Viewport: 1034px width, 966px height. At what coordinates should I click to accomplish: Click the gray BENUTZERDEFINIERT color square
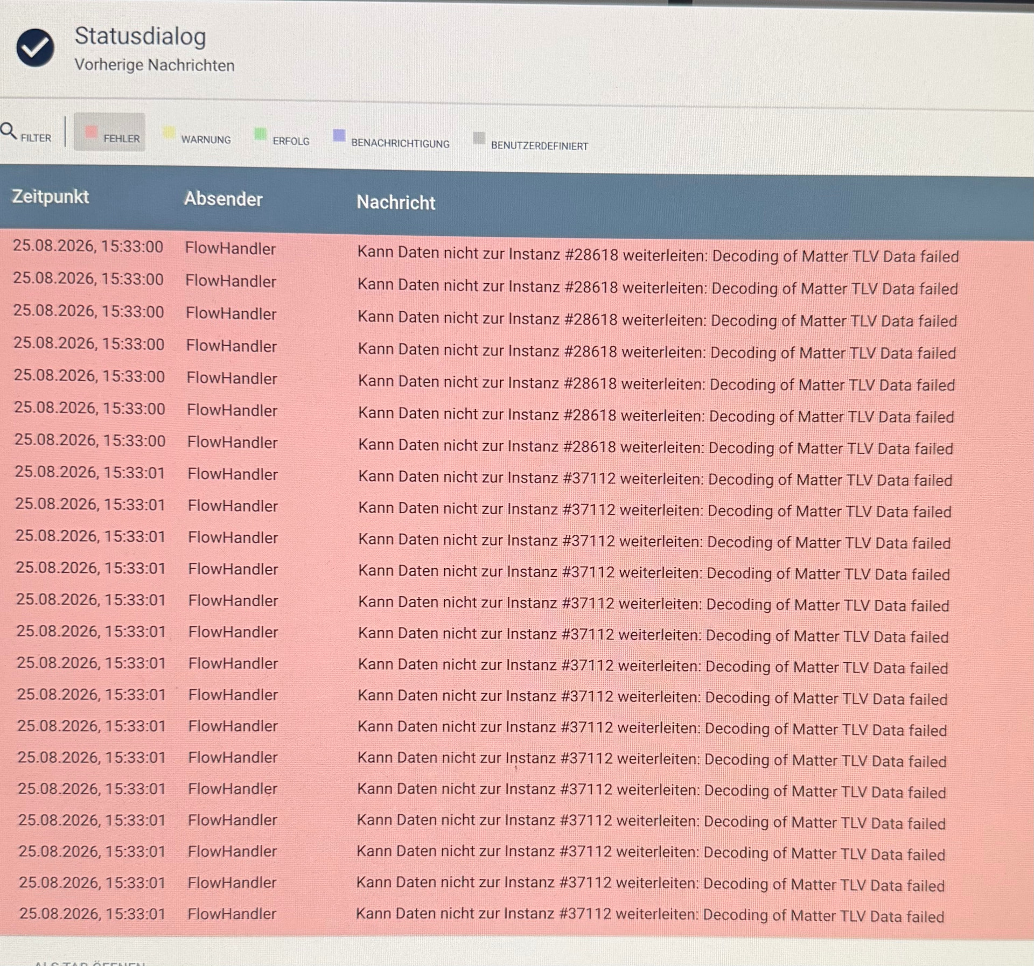[479, 138]
